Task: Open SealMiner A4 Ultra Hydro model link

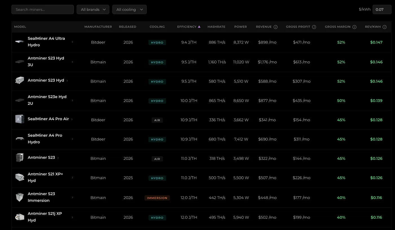Action: [x=46, y=42]
